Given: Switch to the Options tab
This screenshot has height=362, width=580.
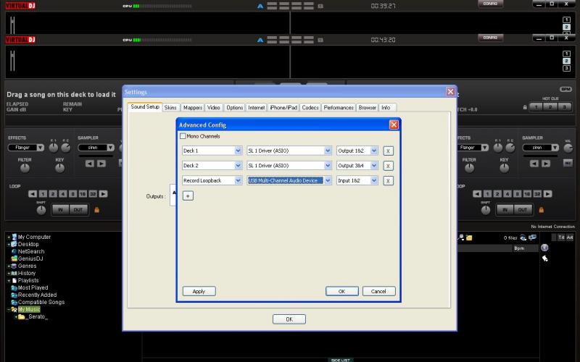Looking at the screenshot, I should pyautogui.click(x=234, y=107).
